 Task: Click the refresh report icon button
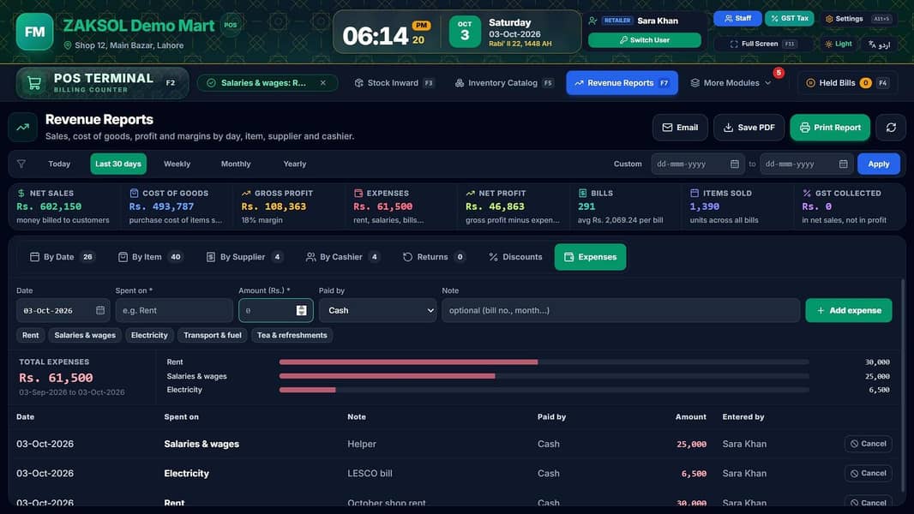tap(891, 128)
